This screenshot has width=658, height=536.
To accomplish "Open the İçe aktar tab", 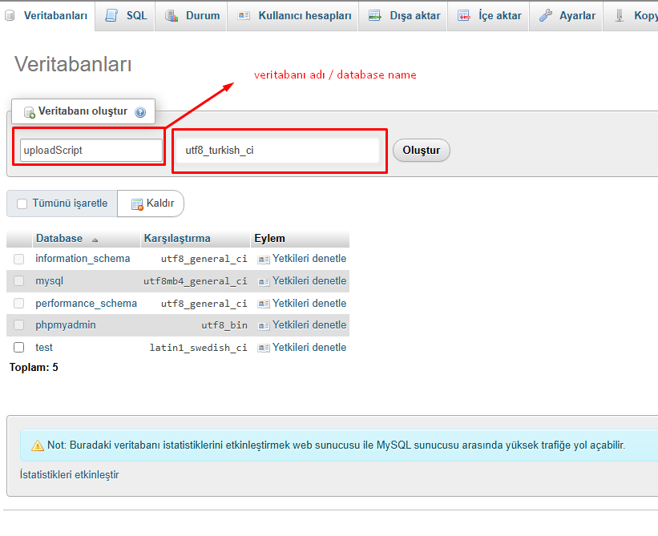I will [488, 16].
